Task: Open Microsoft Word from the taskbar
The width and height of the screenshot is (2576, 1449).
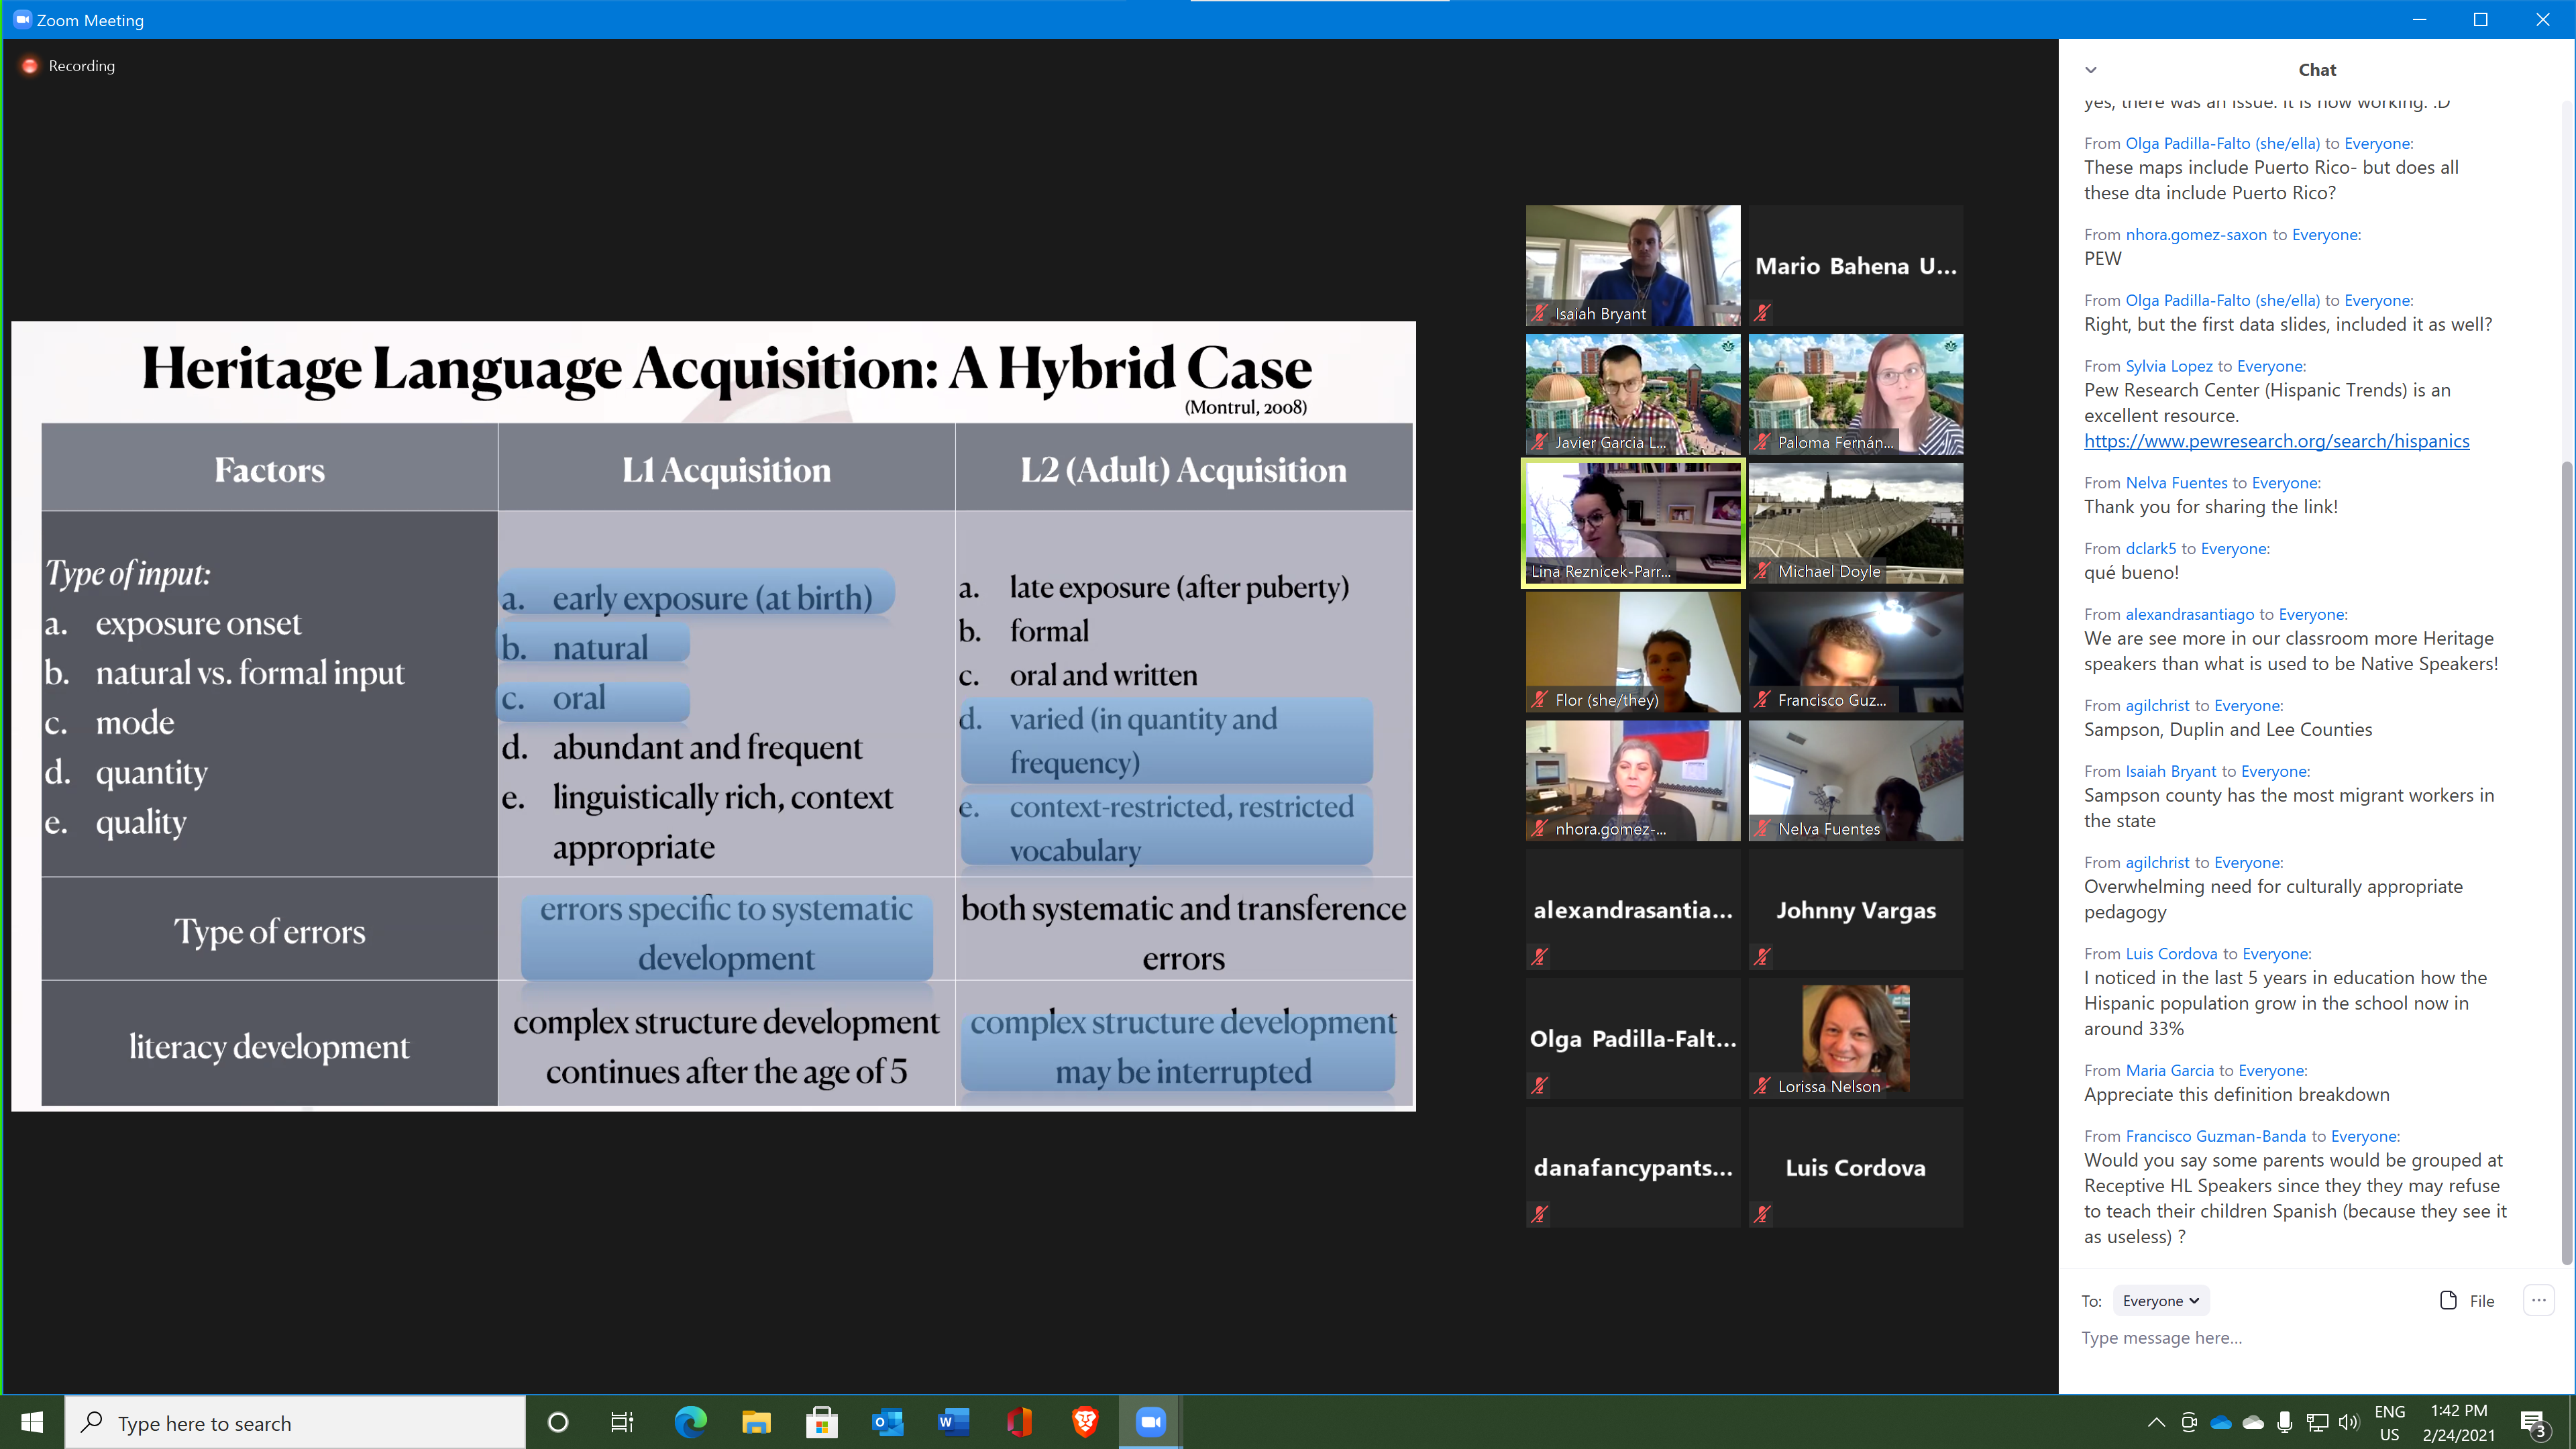Action: (953, 1422)
